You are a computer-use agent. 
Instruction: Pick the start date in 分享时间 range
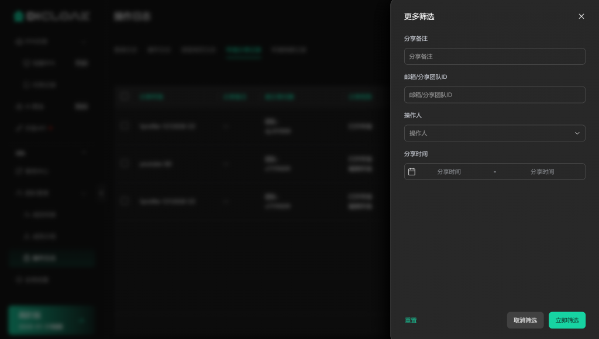click(x=449, y=172)
